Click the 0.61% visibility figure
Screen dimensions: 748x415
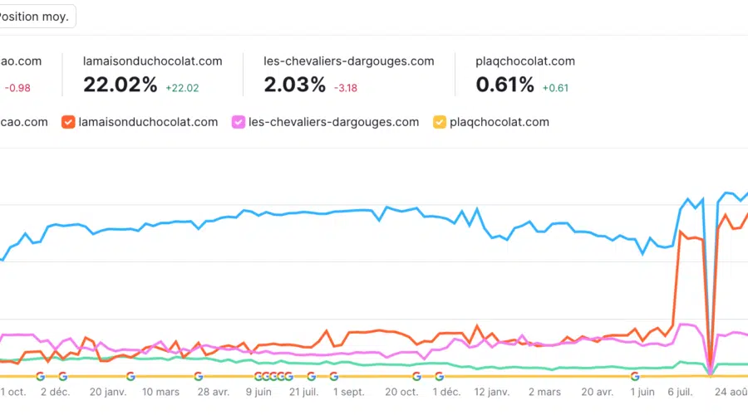pyautogui.click(x=505, y=85)
